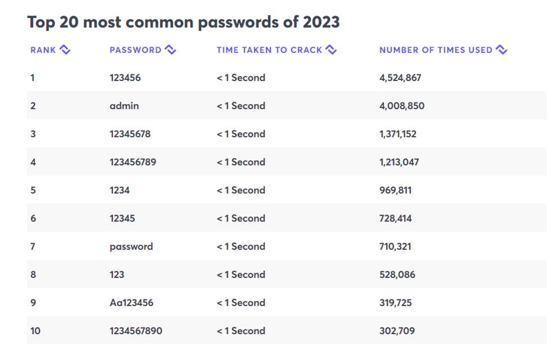
Task: Click the '12345678' password entry
Action: 130,134
